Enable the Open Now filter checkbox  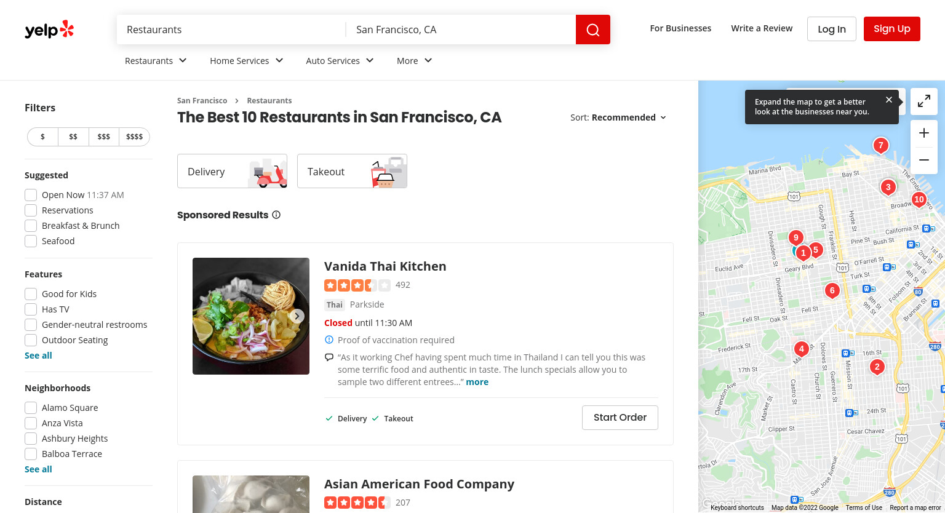click(31, 195)
